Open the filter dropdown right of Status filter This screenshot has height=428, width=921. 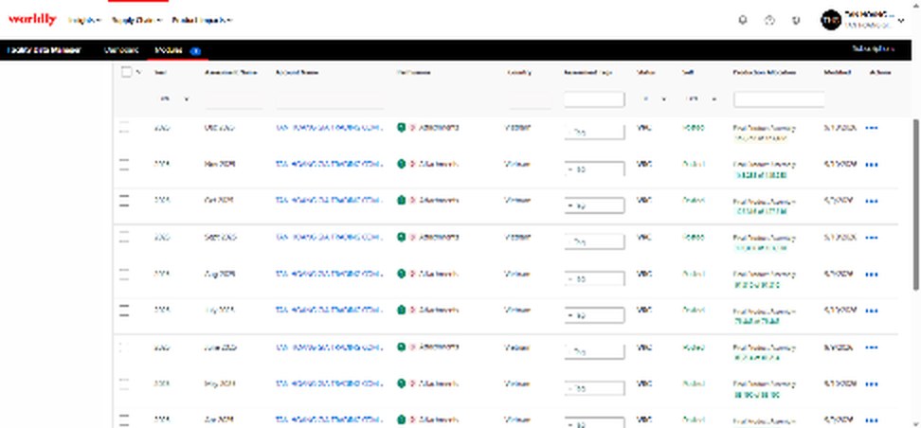(x=701, y=99)
